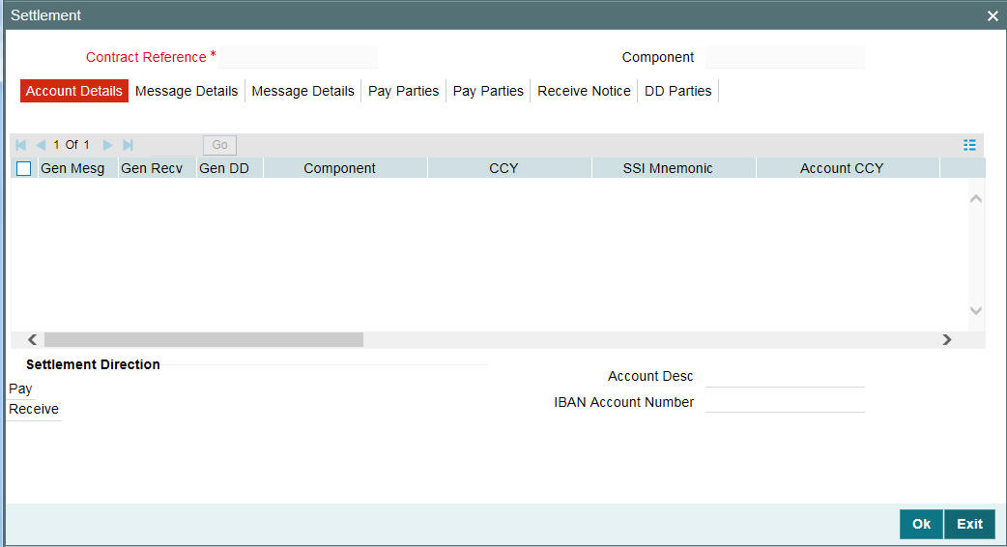Close the Settlement dialog with X
This screenshot has height=547, width=1007.
993,16
